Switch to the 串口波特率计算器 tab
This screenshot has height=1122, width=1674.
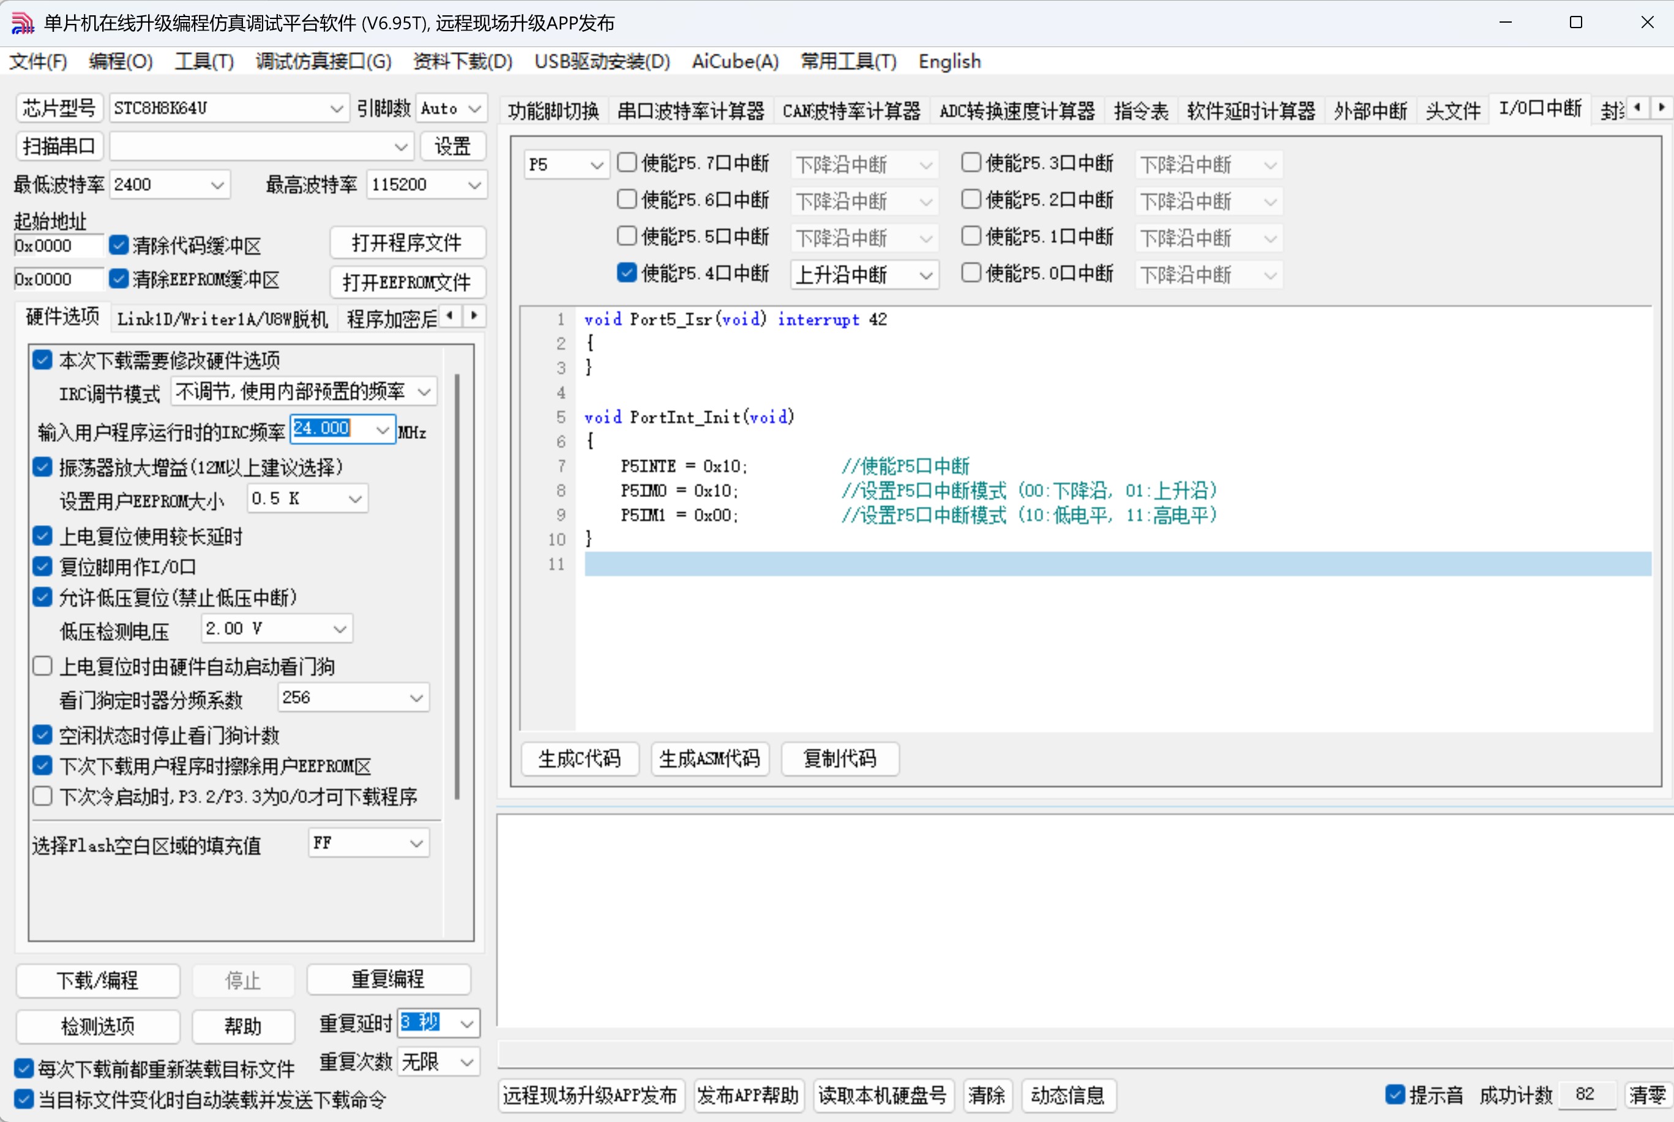click(690, 111)
